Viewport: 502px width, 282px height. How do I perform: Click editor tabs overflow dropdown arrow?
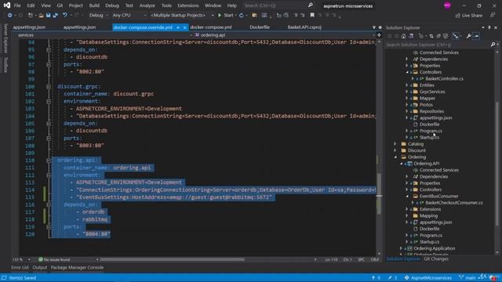[374, 27]
